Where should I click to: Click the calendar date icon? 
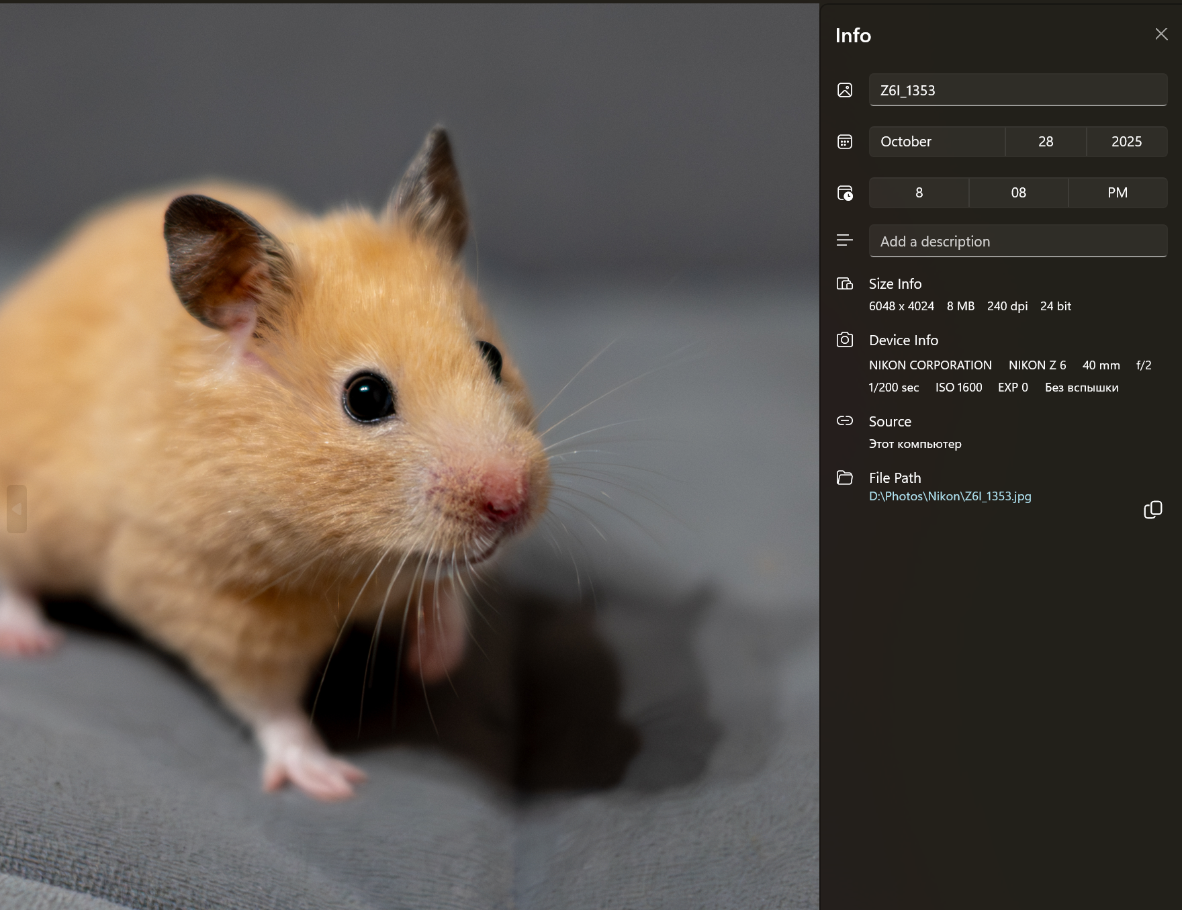point(845,142)
